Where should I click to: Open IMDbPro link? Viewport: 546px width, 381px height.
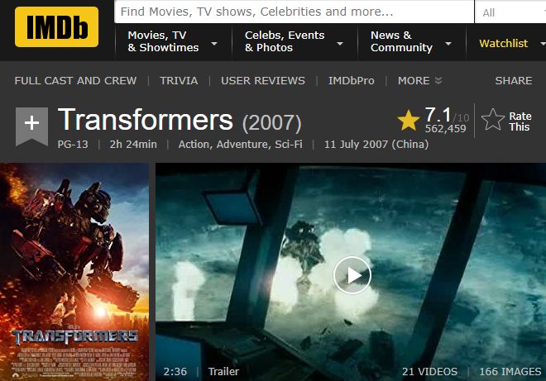pyautogui.click(x=352, y=81)
